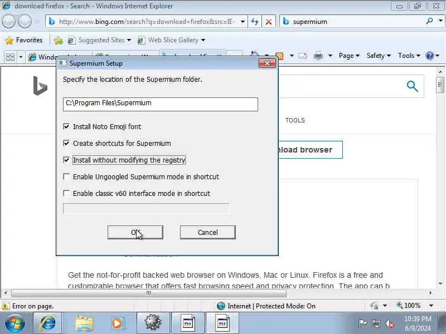This screenshot has height=334, width=446.
Task: Click Internet Protected Mode status text
Action: pyautogui.click(x=272, y=306)
